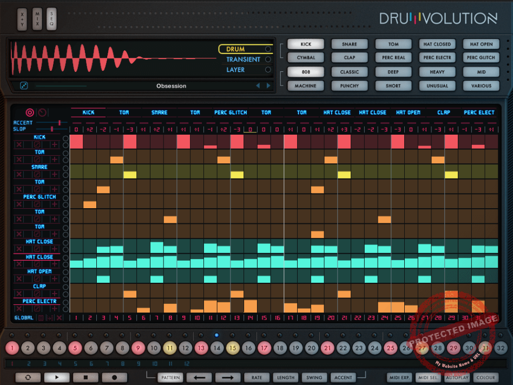Open the PATTERN mode button
The image size is (513, 385).
click(170, 377)
